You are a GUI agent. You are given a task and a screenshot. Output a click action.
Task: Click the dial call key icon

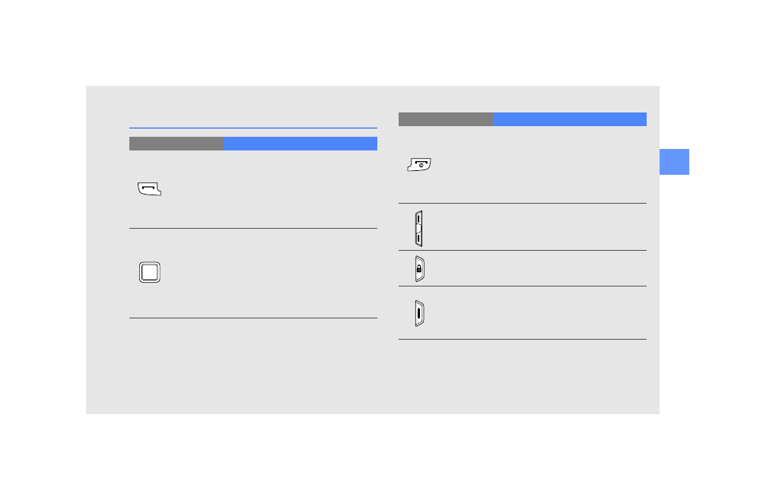point(150,189)
